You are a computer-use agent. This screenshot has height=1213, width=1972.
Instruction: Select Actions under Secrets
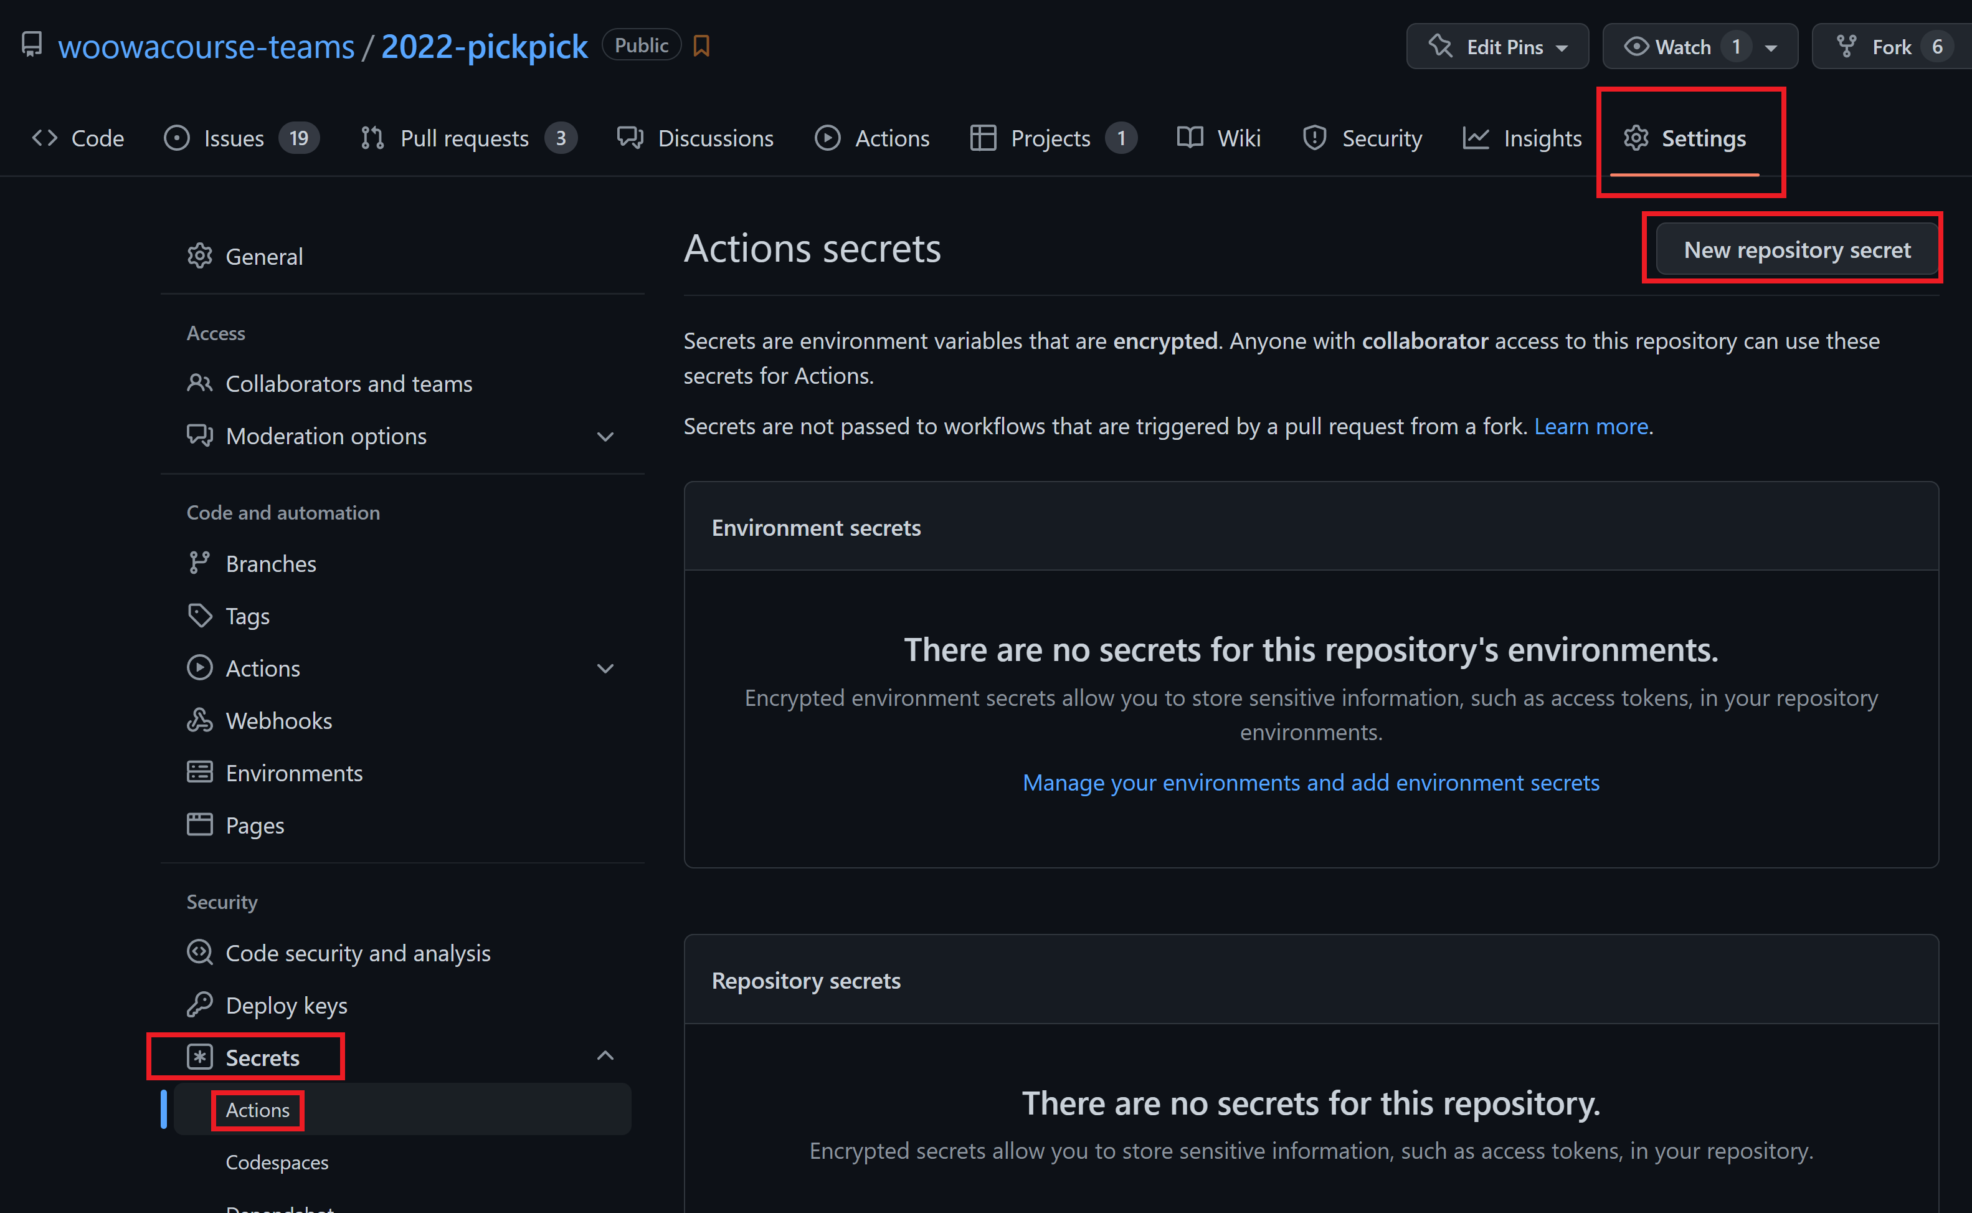click(x=257, y=1110)
